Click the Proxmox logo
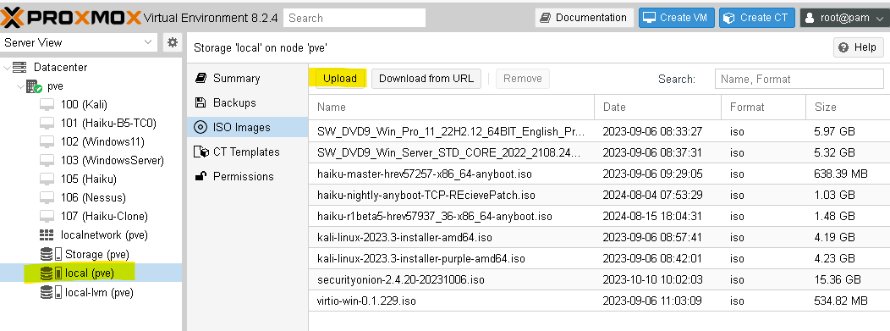The height and width of the screenshot is (331, 890). [x=70, y=18]
